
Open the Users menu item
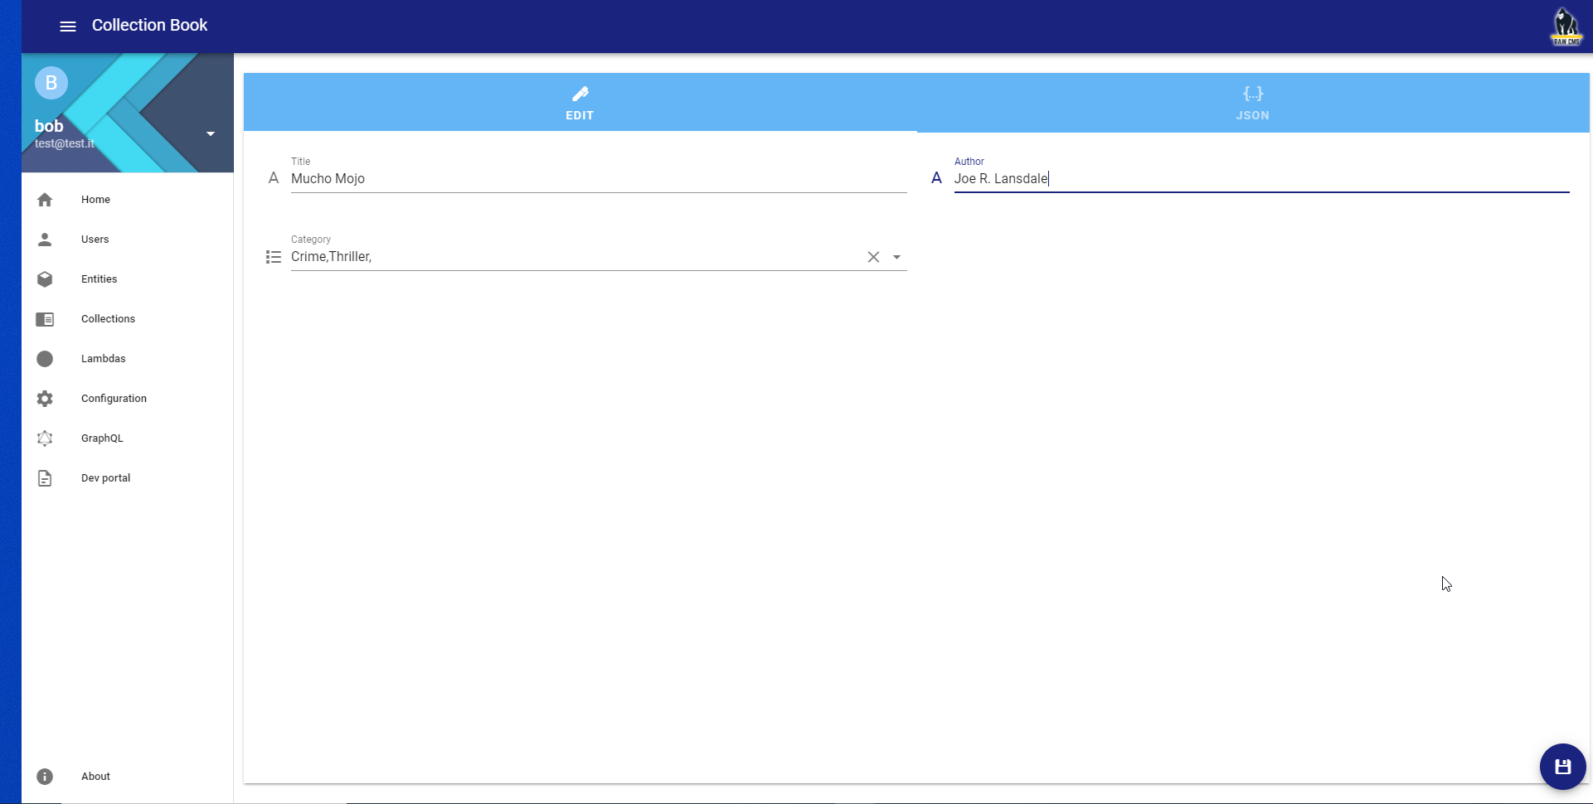coord(128,240)
